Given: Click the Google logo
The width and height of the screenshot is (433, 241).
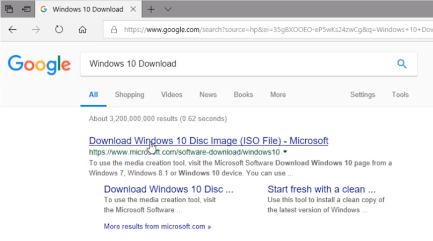Looking at the screenshot, I should coord(39,64).
